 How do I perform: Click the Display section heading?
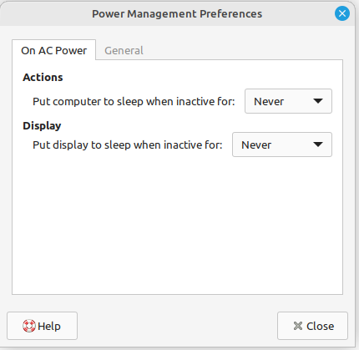[x=42, y=125]
